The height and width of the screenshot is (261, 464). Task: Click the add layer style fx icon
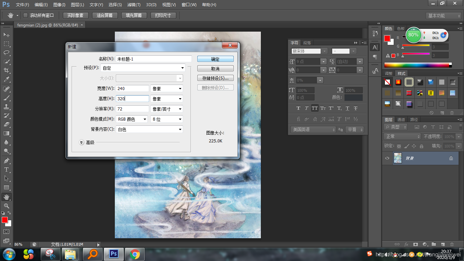coord(406,244)
